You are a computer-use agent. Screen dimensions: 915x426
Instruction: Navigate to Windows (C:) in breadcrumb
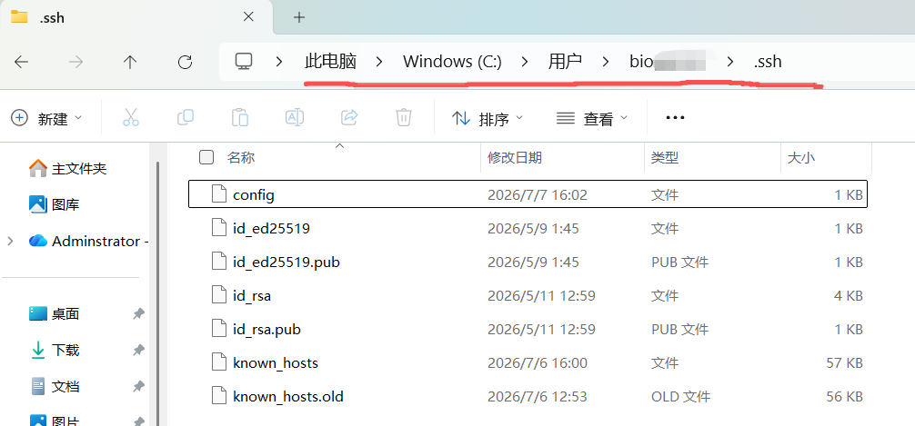coord(452,61)
